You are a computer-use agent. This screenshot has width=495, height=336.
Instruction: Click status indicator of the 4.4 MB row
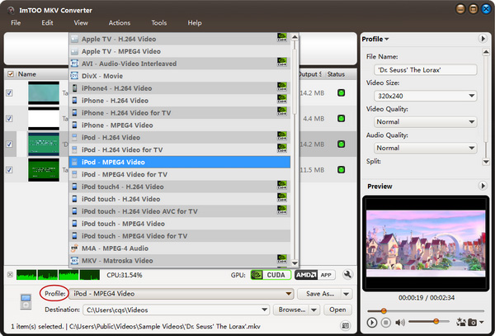(x=341, y=118)
